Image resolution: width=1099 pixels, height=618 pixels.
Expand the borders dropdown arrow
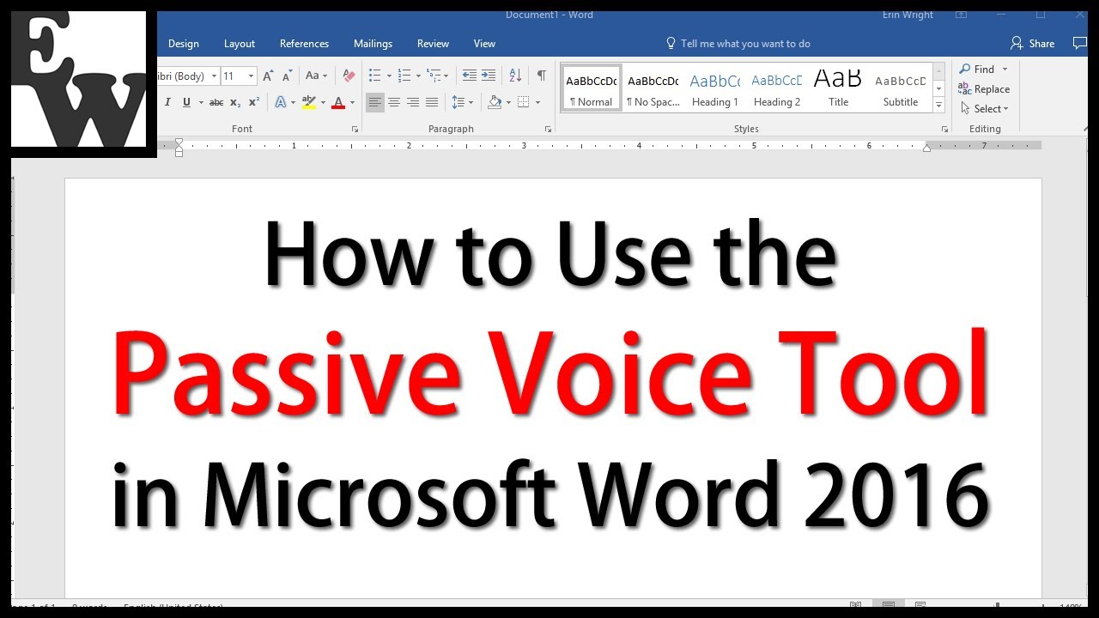[537, 102]
